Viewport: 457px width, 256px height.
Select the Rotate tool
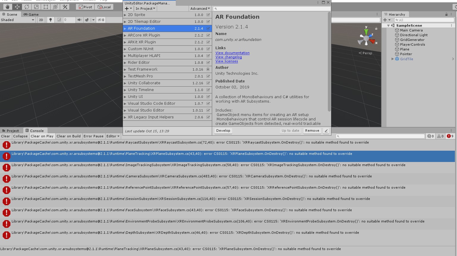(x=27, y=7)
